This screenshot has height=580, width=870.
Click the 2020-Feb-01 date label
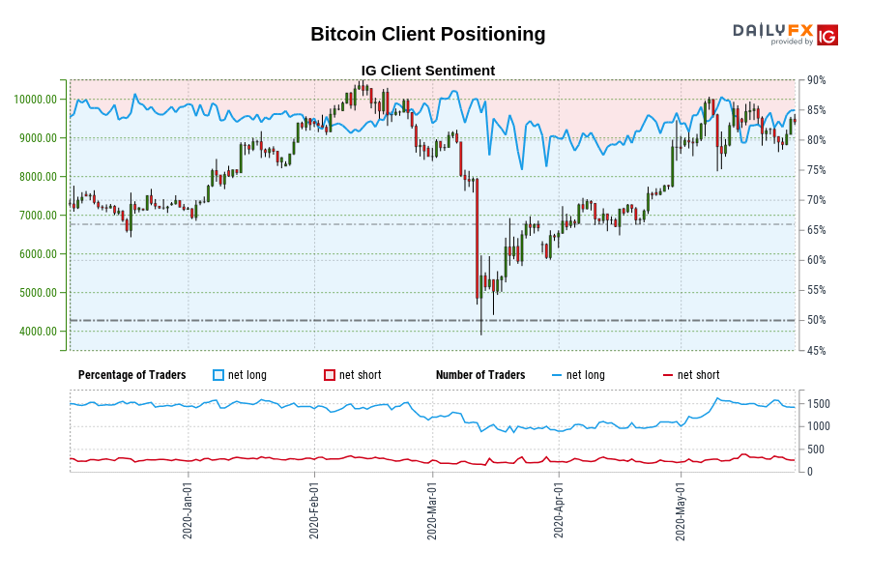click(x=314, y=510)
